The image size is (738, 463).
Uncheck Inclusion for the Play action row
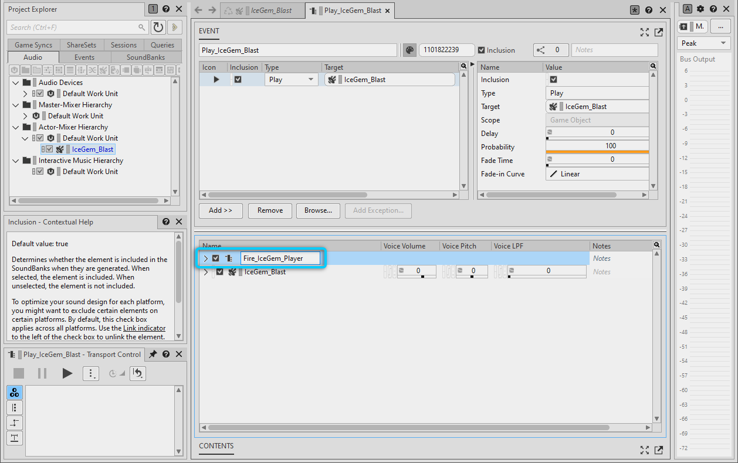pos(238,80)
